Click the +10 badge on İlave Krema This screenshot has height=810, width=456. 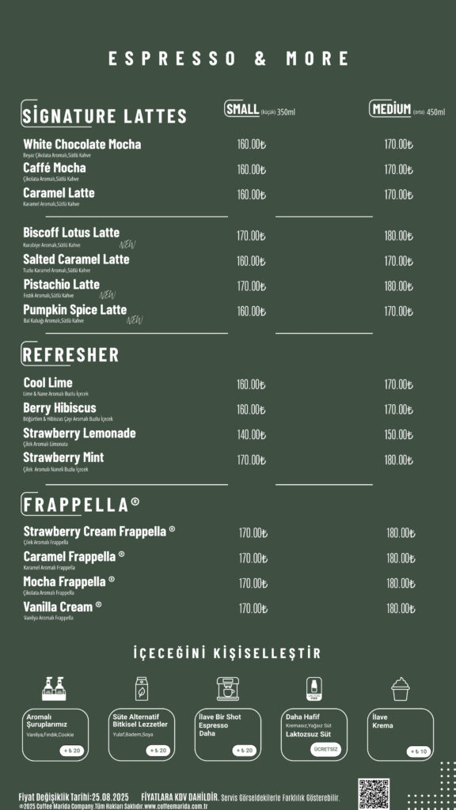tap(418, 751)
